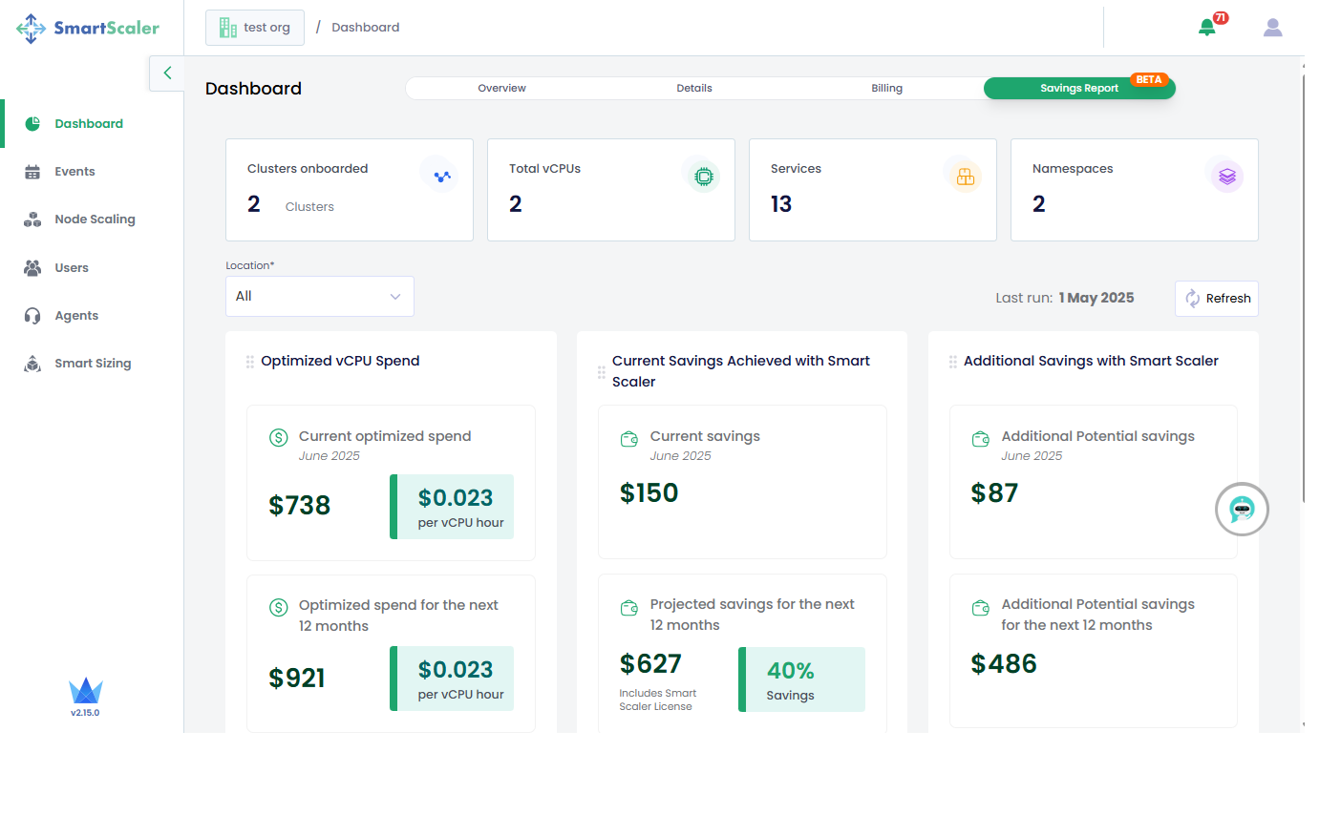Switch to the Details tab

pos(694,88)
